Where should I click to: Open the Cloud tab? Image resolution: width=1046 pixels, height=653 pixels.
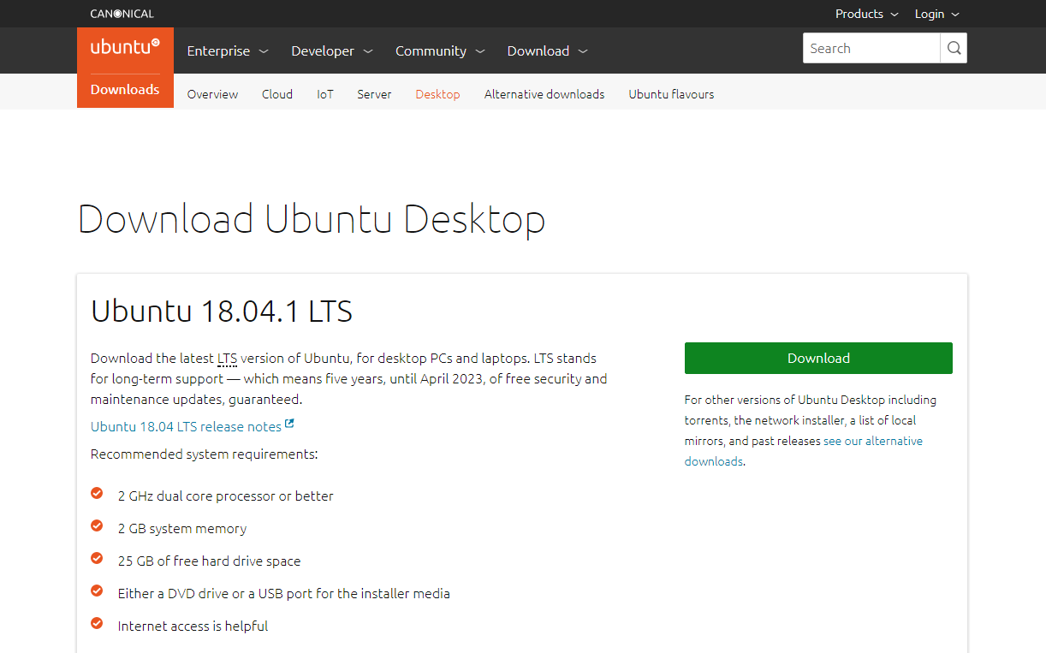coord(277,94)
